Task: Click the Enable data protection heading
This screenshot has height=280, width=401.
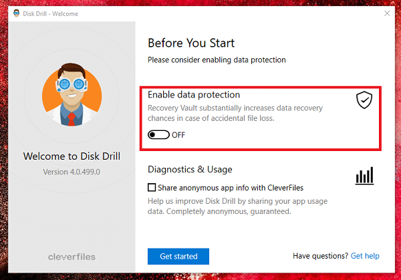Action: point(194,95)
